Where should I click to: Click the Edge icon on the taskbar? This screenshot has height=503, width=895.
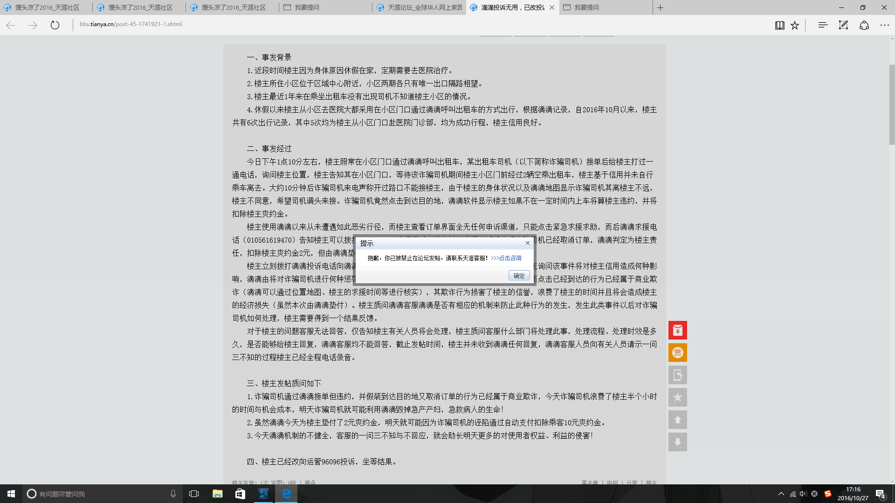286,494
